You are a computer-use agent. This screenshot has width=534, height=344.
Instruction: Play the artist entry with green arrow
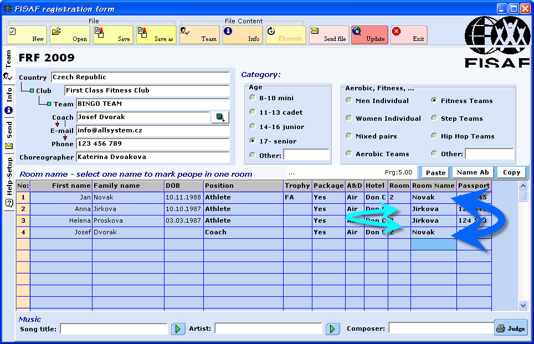(332, 328)
